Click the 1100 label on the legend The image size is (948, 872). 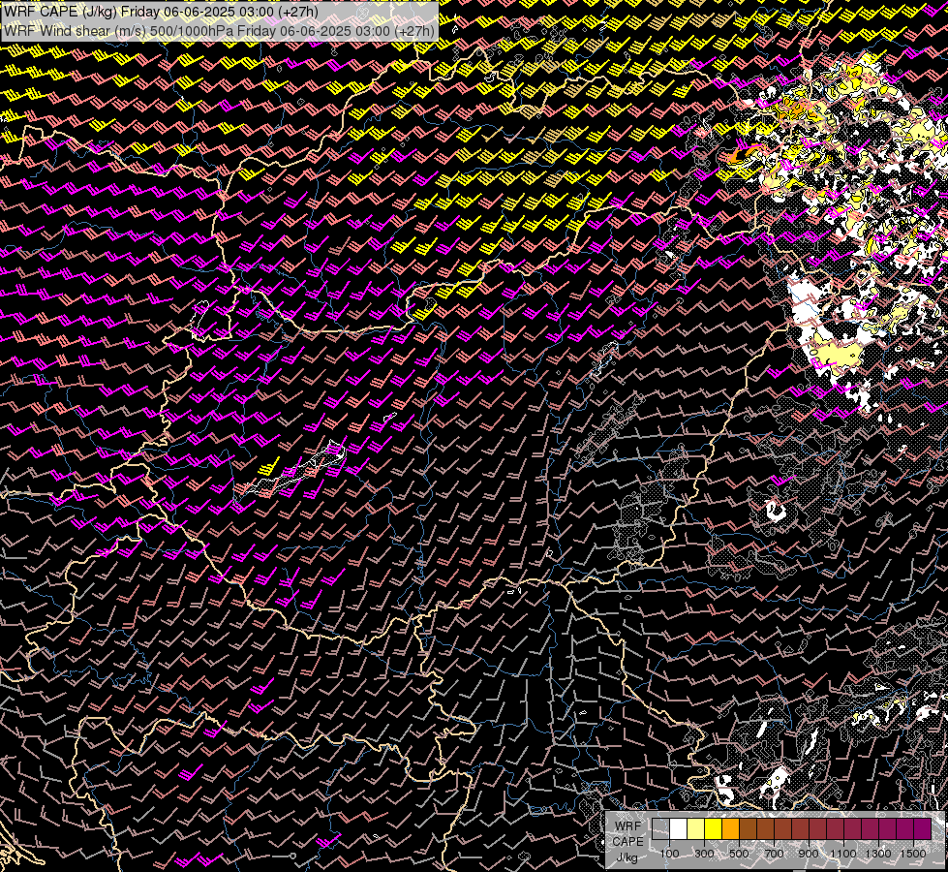(842, 854)
